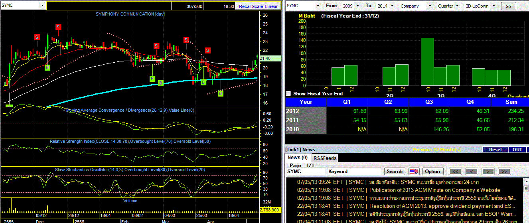Click the news symbol field containing SYMC
This screenshot has width=529, height=223.
point(306,171)
